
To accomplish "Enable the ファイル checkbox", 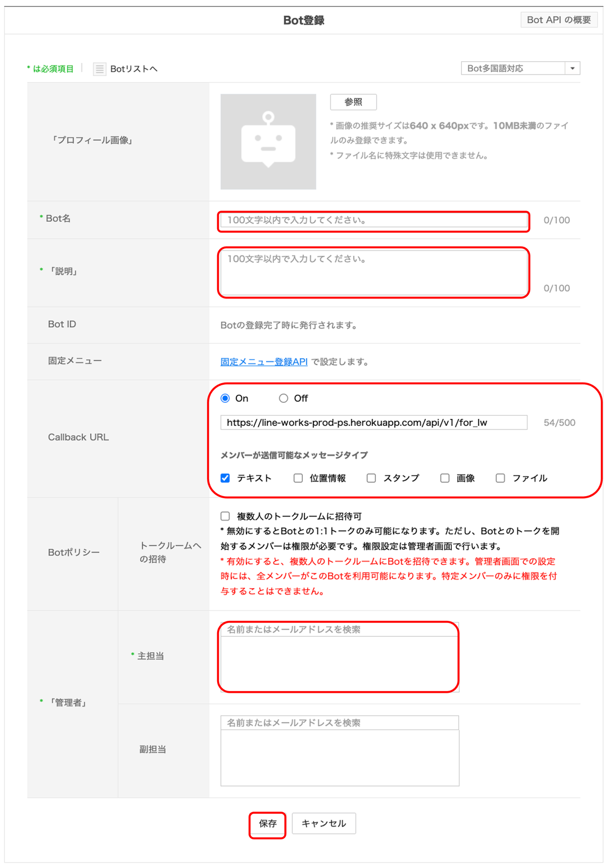I will click(500, 478).
